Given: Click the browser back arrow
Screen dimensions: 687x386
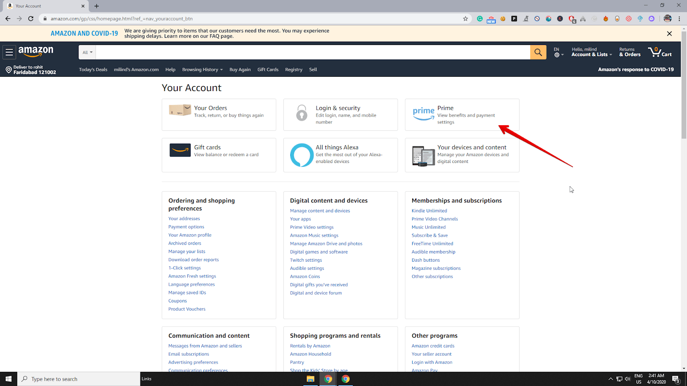Looking at the screenshot, I should click(x=8, y=18).
